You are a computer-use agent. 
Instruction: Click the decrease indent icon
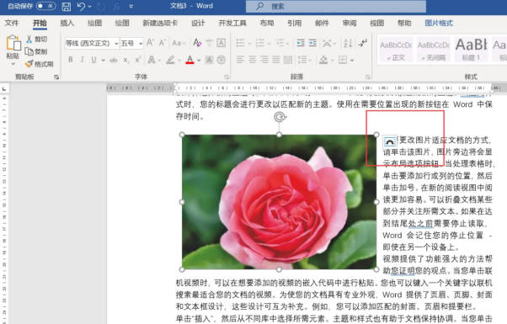(x=301, y=43)
